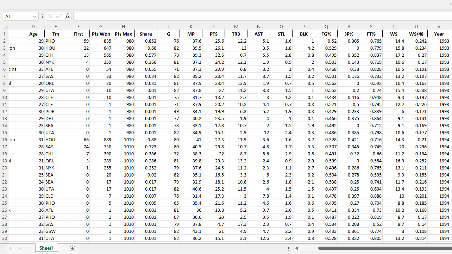Click the 'TRB' header cell
Image resolution: width=452 pixels, height=254 pixels.
click(x=236, y=34)
